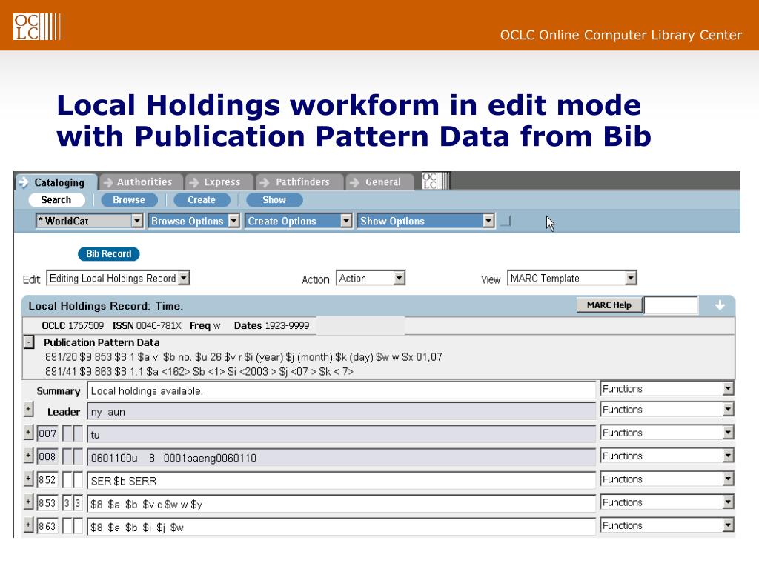This screenshot has width=759, height=569.
Task: Click the plus icon for field 007
Action: [29, 433]
